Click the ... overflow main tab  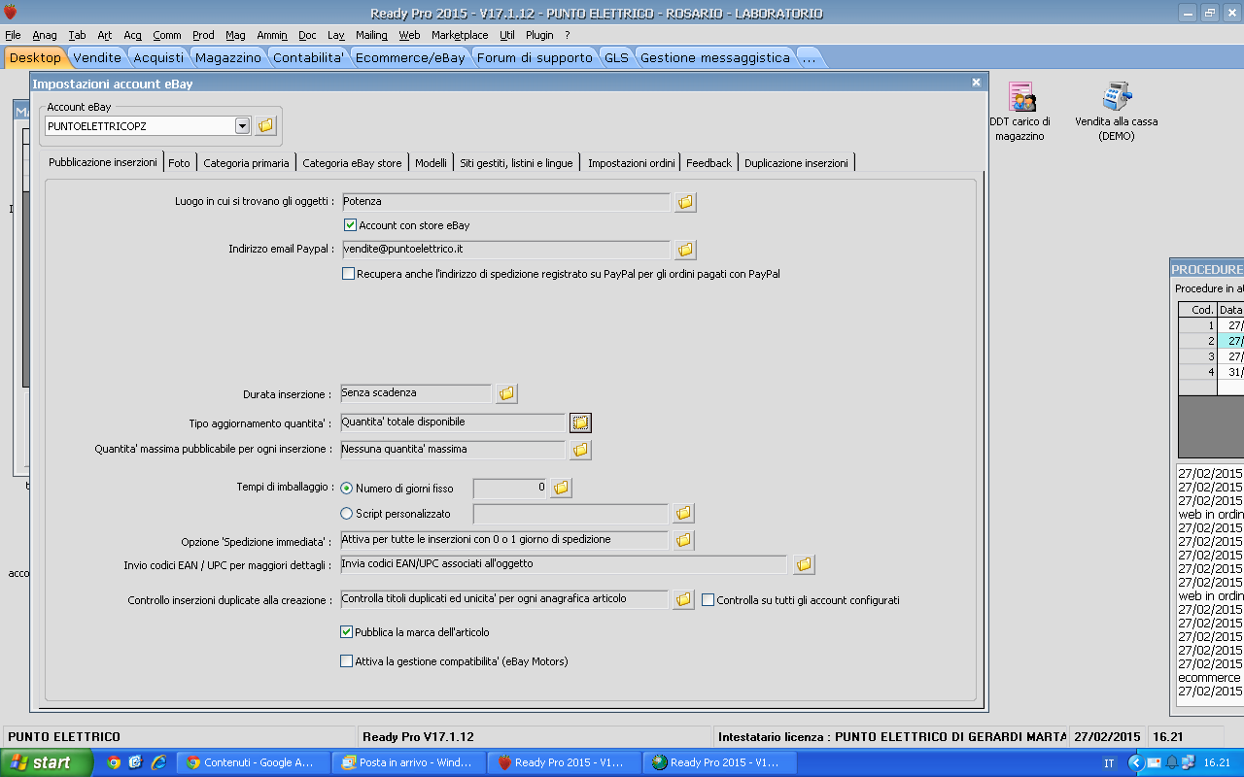(809, 58)
